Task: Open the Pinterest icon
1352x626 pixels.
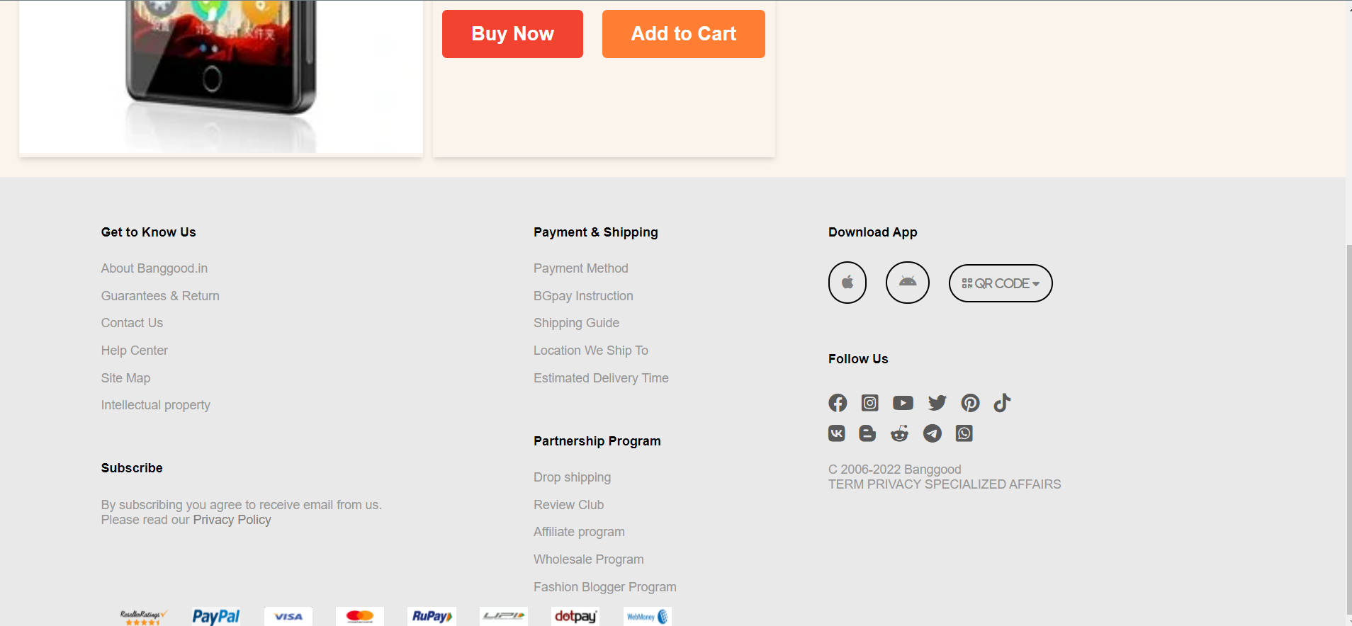Action: click(x=970, y=403)
